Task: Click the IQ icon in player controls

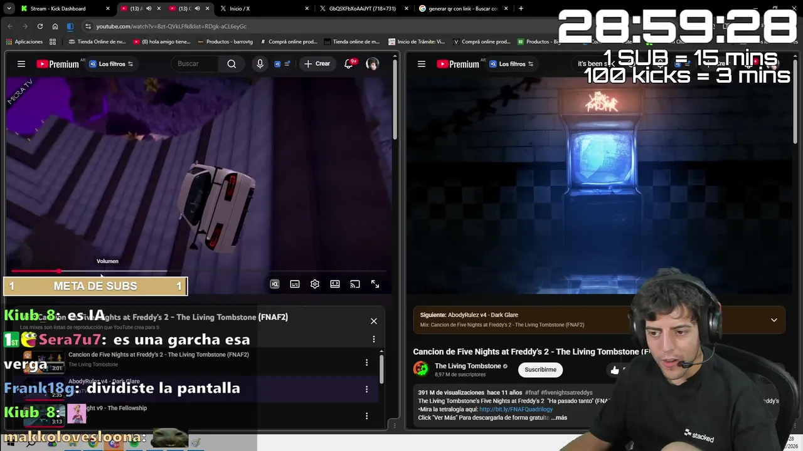Action: coord(275,284)
